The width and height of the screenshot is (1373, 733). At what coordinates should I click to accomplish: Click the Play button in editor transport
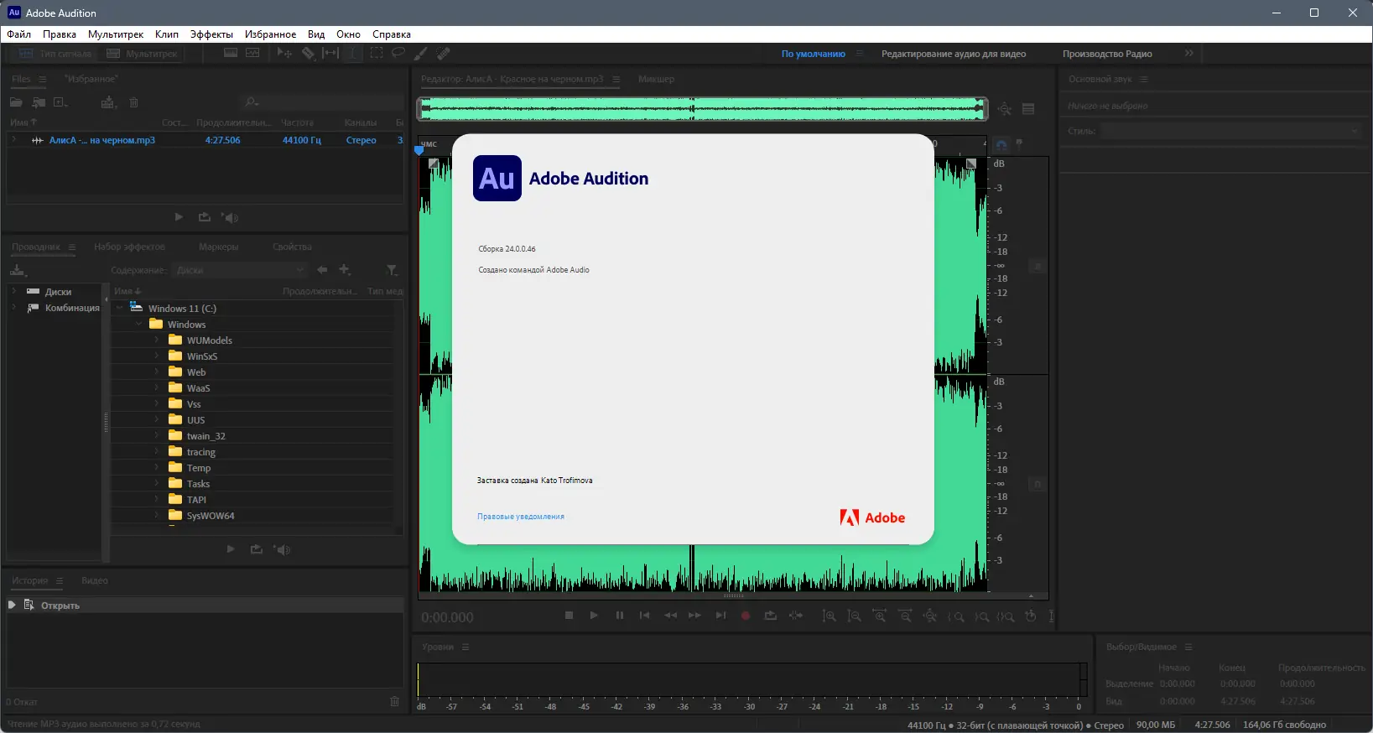pos(594,616)
